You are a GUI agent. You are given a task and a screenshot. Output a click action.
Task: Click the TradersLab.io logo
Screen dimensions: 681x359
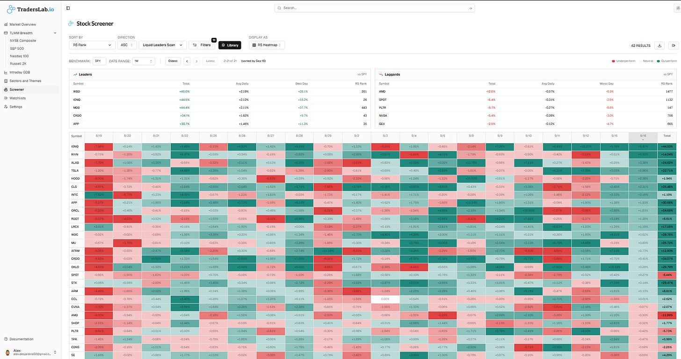pos(30,9)
